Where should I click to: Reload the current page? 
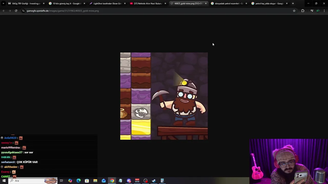[16, 11]
